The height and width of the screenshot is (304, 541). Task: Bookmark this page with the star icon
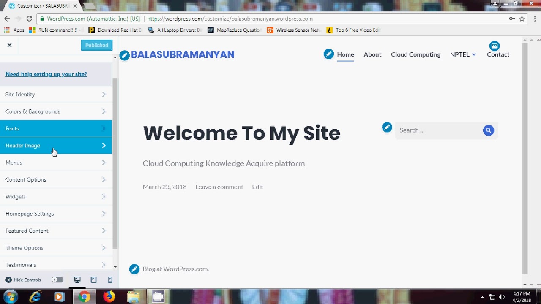(522, 19)
